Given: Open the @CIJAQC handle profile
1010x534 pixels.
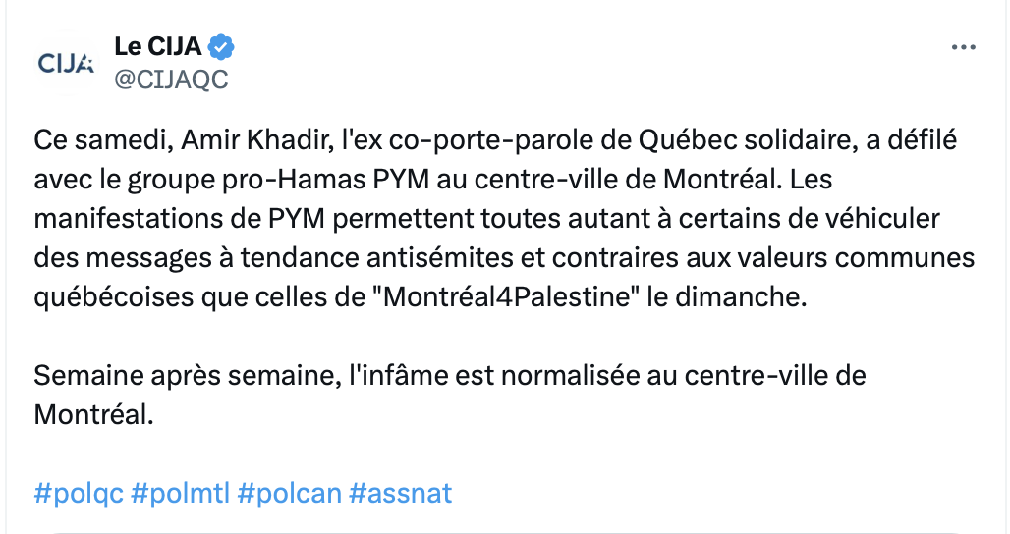Looking at the screenshot, I should pos(171,80).
